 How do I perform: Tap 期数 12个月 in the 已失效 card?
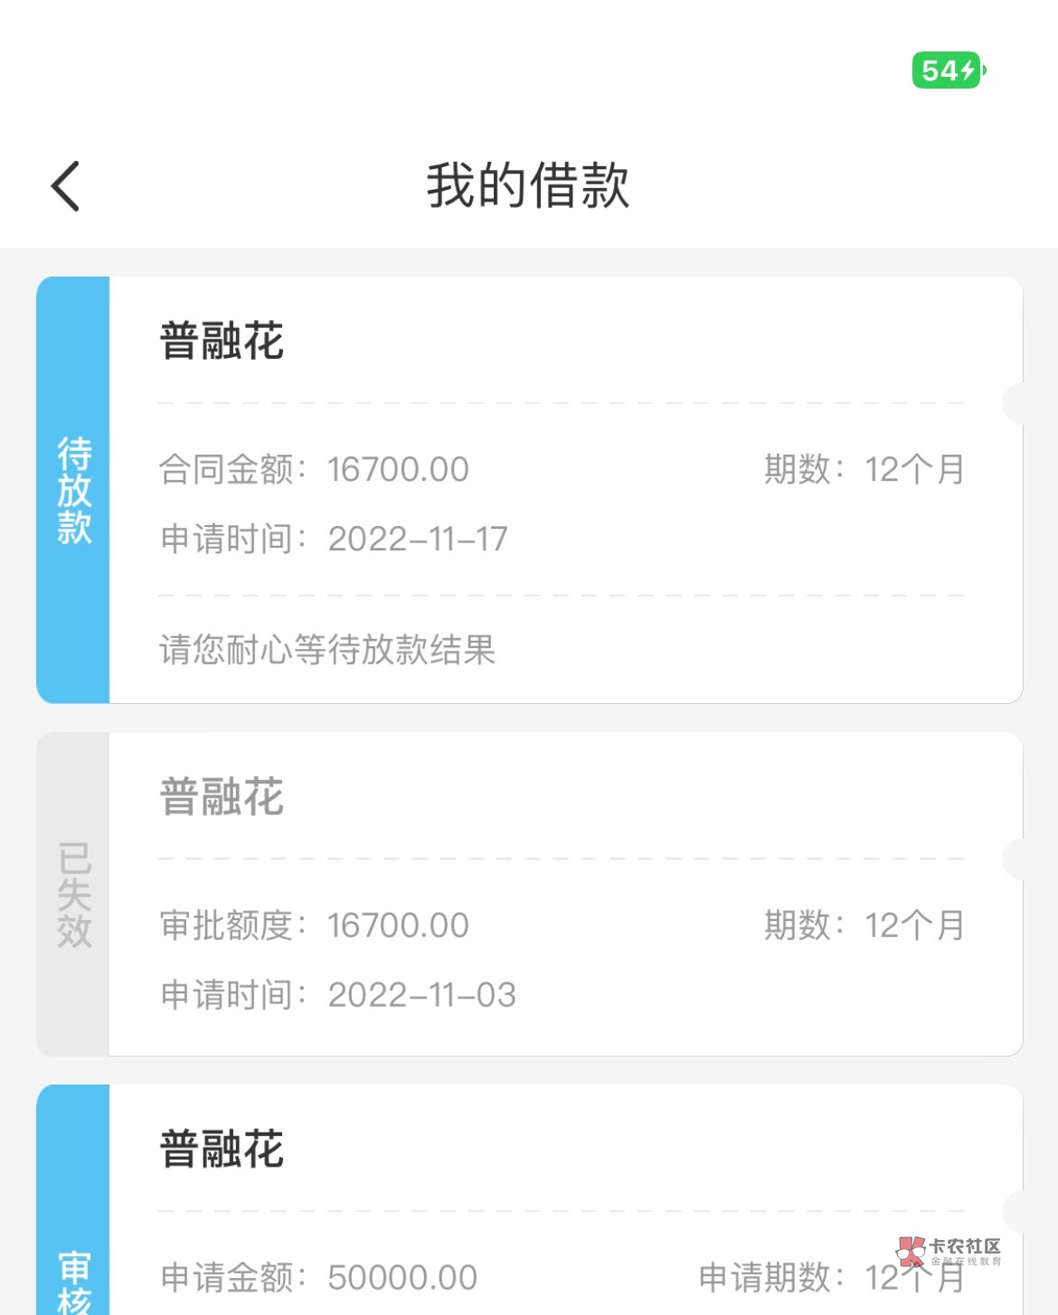[x=864, y=925]
